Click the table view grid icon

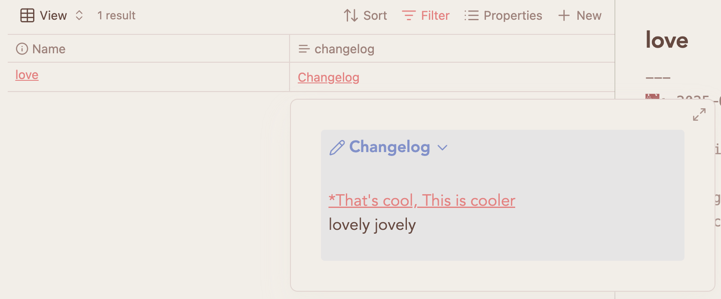tap(27, 15)
